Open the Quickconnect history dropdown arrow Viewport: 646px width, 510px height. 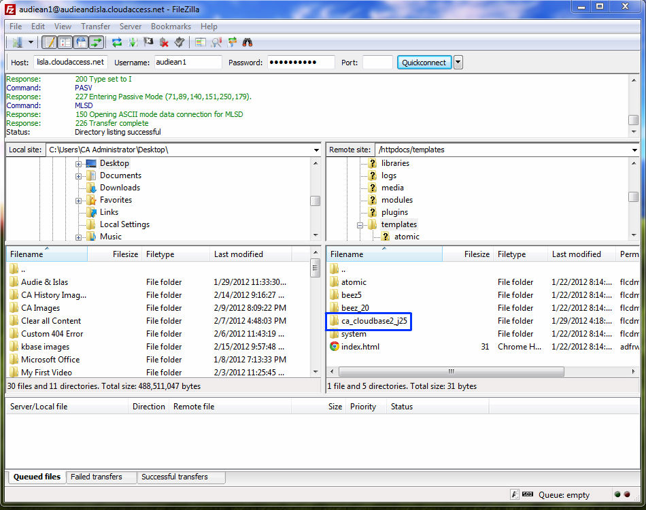click(458, 62)
